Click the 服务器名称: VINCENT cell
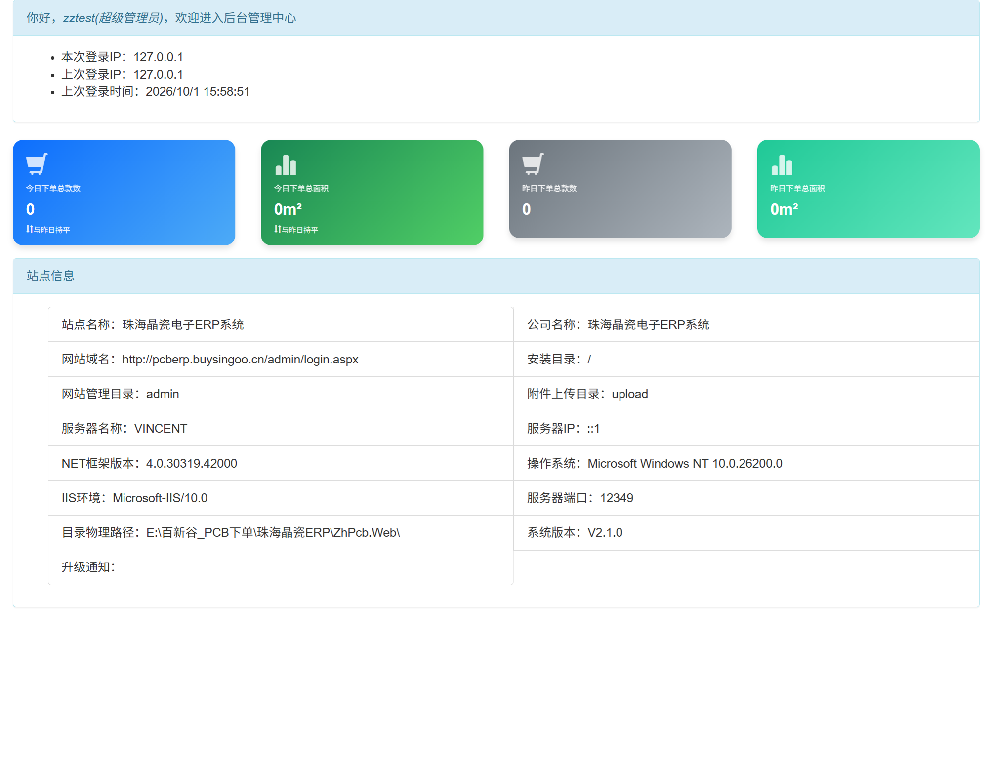Viewport: 992px width, 764px height. click(x=281, y=428)
